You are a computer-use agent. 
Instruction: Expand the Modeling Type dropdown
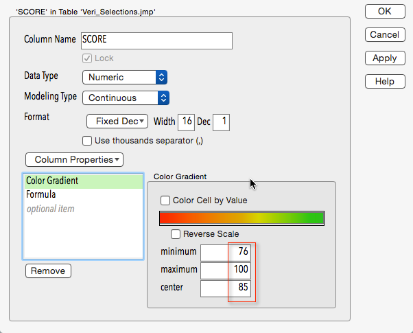126,97
